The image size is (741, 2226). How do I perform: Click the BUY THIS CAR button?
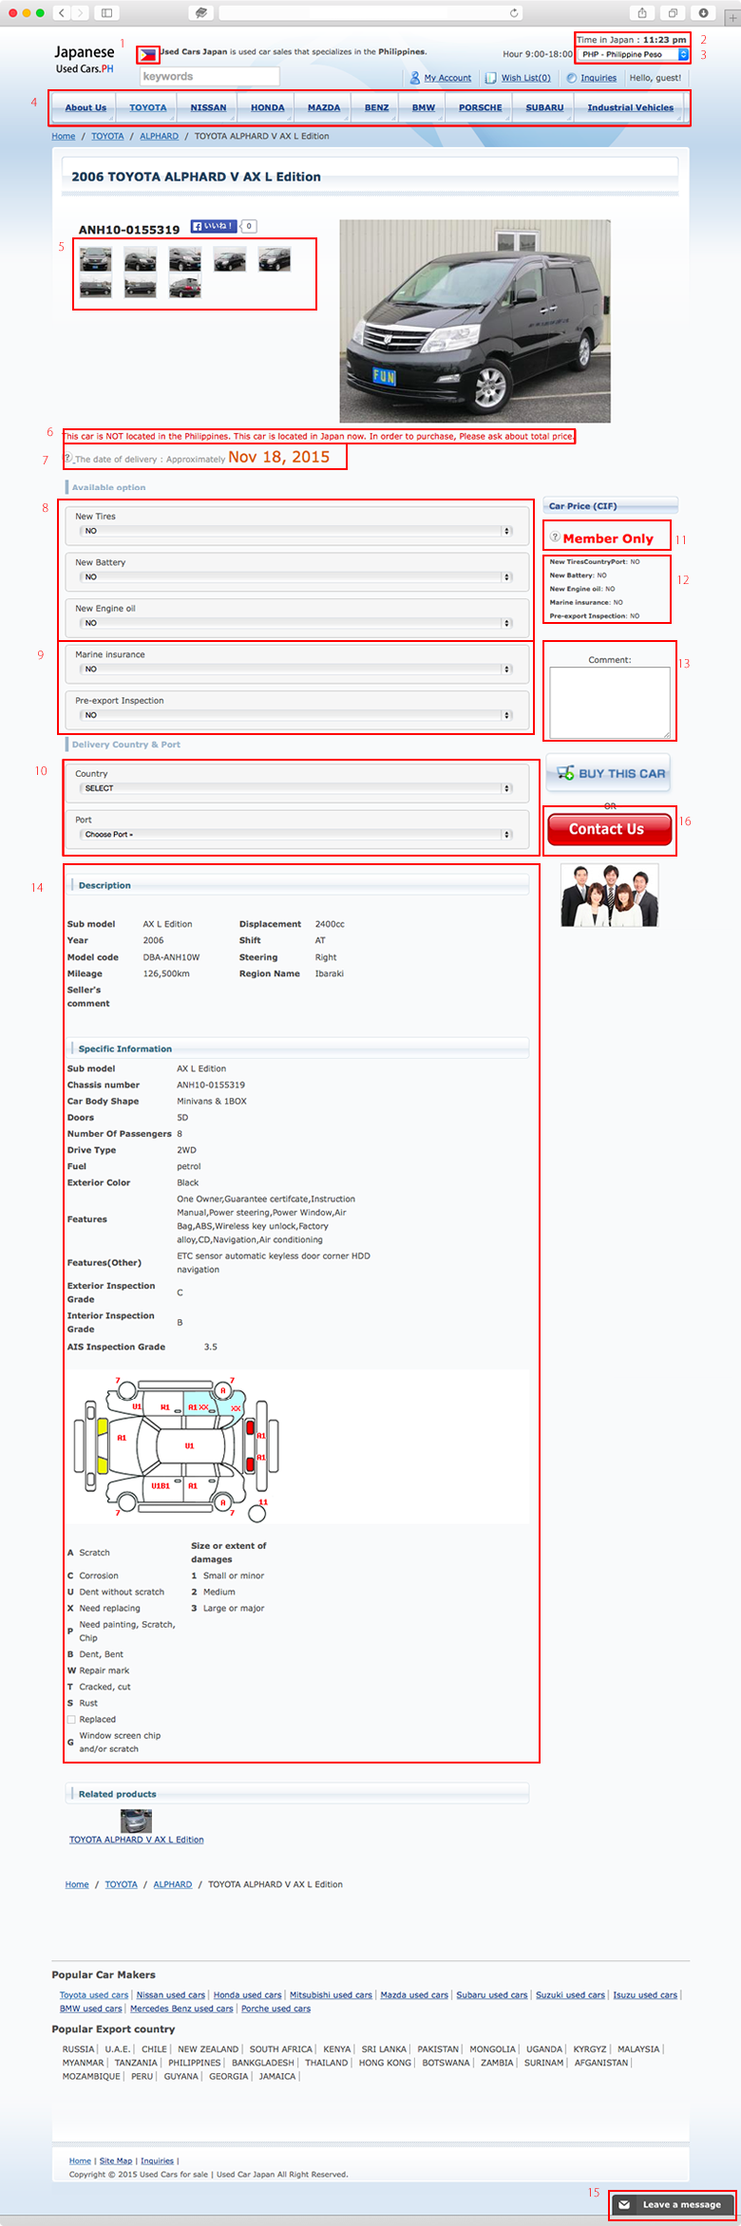(x=609, y=774)
